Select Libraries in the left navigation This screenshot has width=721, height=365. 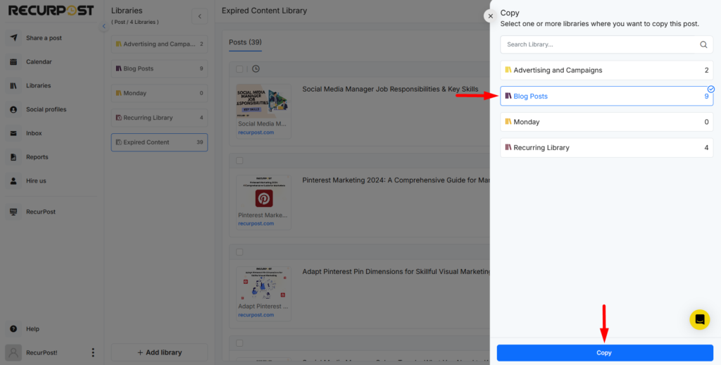point(38,86)
